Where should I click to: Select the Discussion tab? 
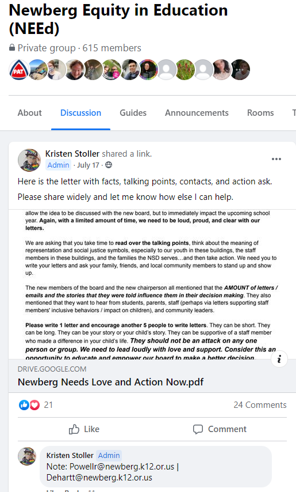80,113
